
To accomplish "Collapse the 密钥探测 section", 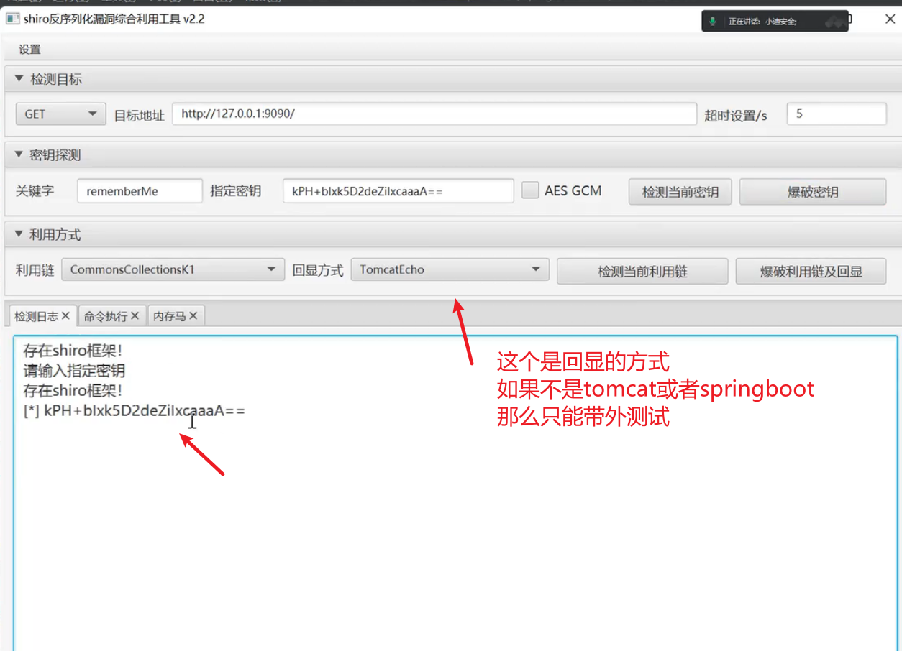I will (x=19, y=155).
